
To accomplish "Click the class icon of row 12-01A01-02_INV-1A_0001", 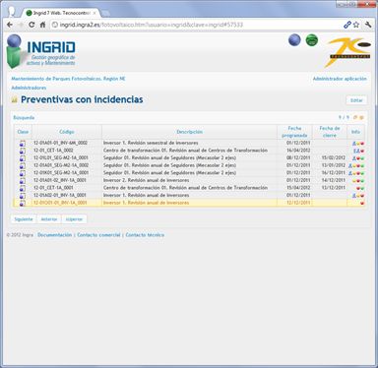I will (x=23, y=181).
